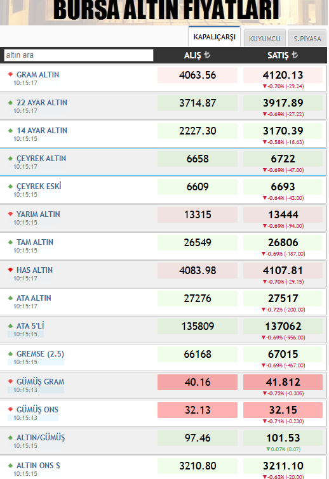Screen dimensions: 329x479
Task: Open the ÇEYREK ALTIN link
Action: [41, 158]
